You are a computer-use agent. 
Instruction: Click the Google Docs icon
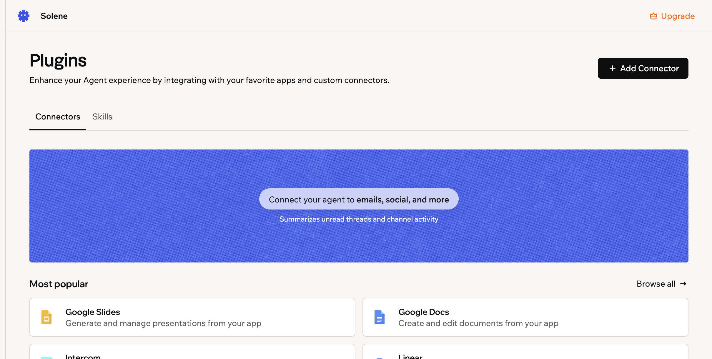pyautogui.click(x=380, y=317)
